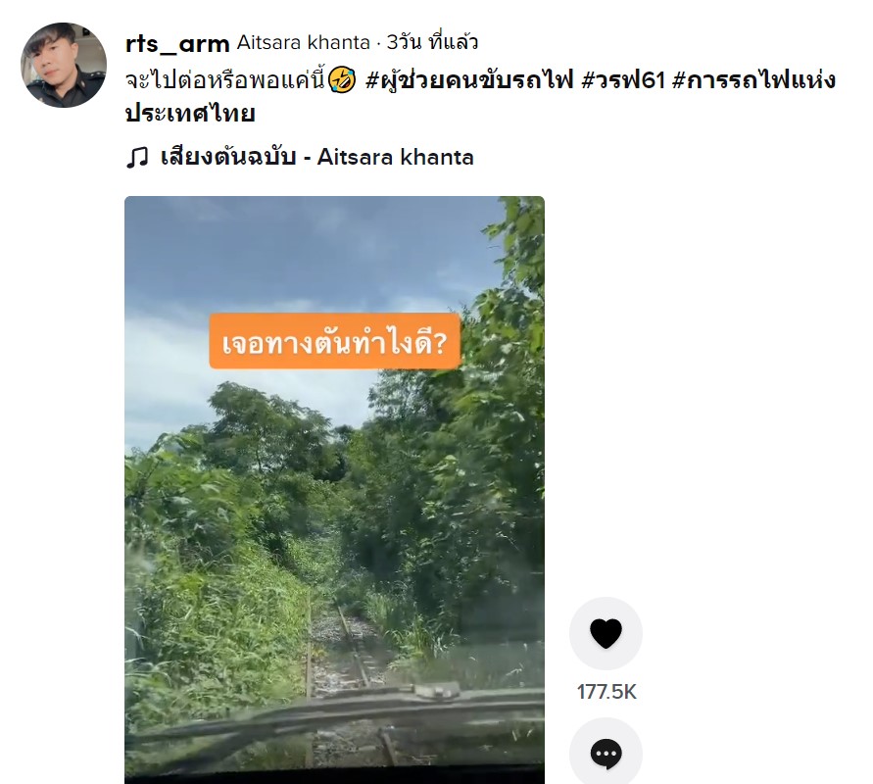This screenshot has width=873, height=784.
Task: Like the video with the heart icon
Action: coord(606,633)
